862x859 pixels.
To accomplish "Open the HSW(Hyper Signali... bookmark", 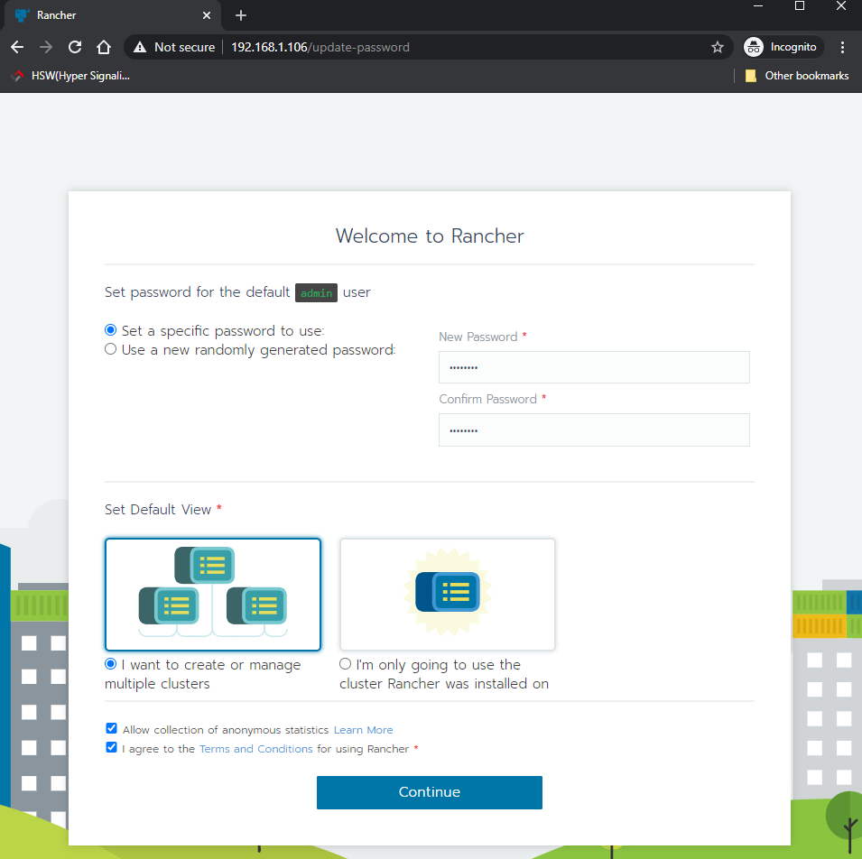I will tap(71, 76).
